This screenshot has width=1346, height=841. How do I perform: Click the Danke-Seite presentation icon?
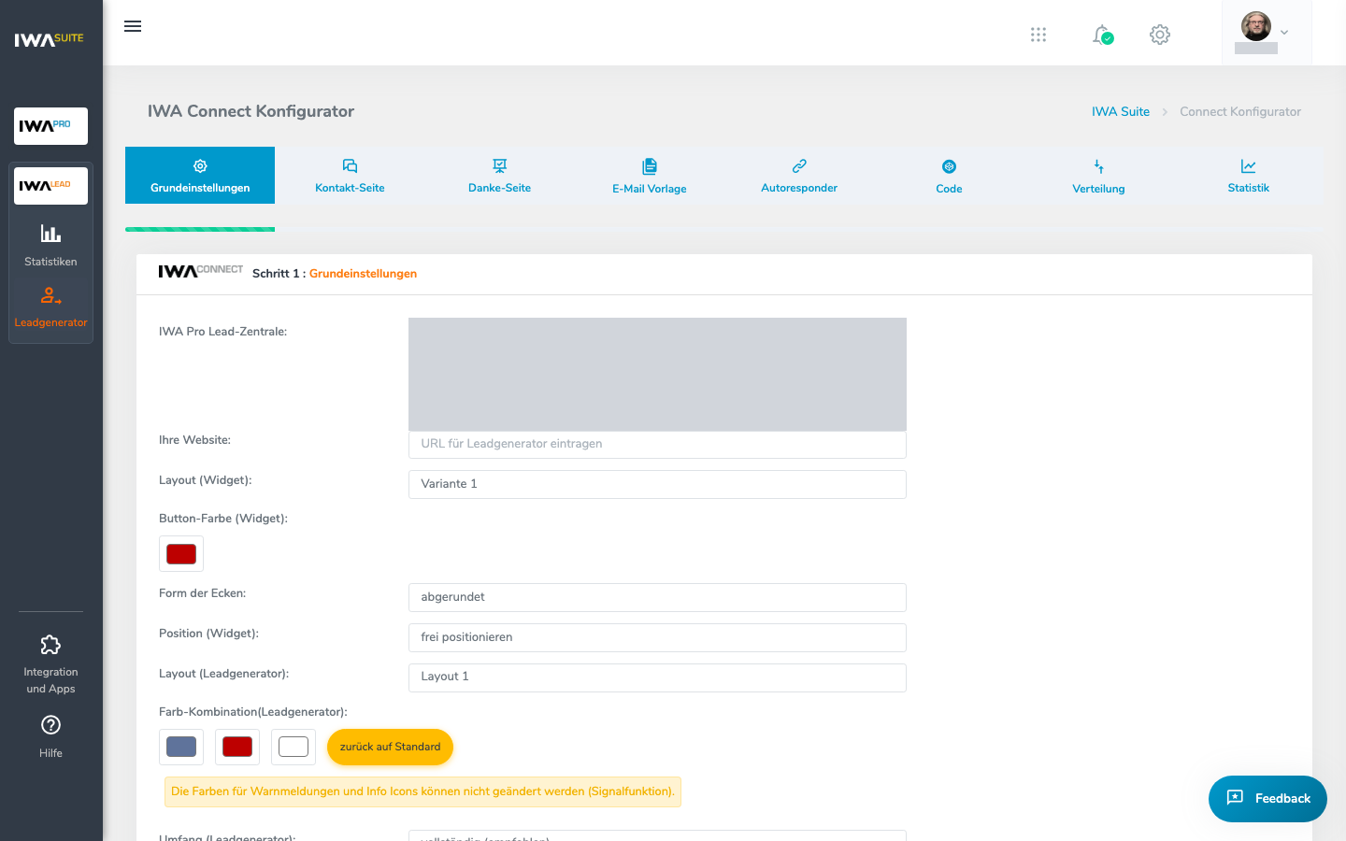[499, 166]
